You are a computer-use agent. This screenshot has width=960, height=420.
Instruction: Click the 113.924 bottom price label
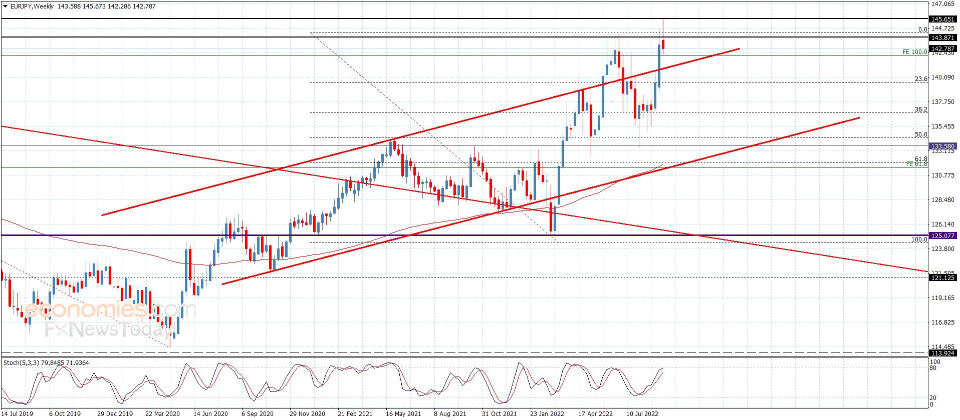pyautogui.click(x=942, y=353)
